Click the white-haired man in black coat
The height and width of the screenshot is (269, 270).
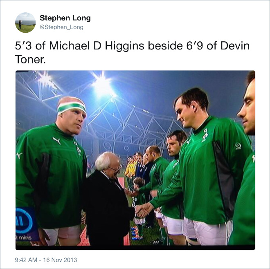tap(108, 198)
